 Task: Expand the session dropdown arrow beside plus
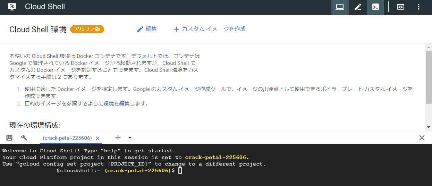130,138
